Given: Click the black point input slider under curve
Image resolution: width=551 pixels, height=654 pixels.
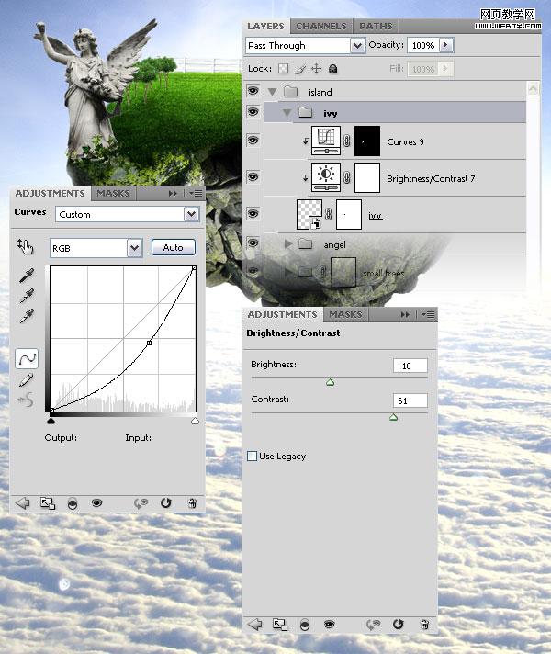Looking at the screenshot, I should click(51, 421).
